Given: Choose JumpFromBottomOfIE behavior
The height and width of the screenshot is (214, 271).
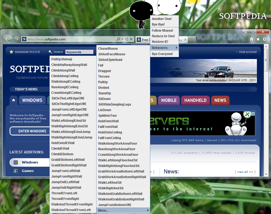Looking at the screenshot, I should point(123,205).
